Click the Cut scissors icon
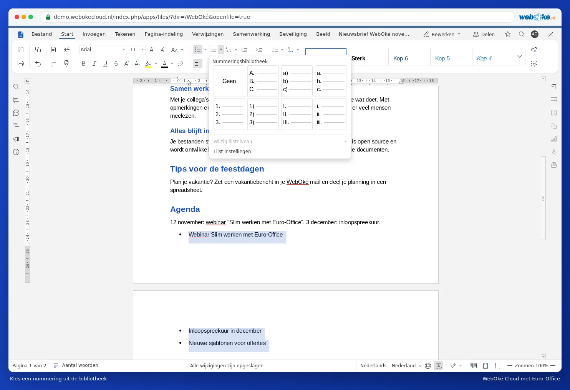Image resolution: width=570 pixels, height=390 pixels. (x=66, y=50)
